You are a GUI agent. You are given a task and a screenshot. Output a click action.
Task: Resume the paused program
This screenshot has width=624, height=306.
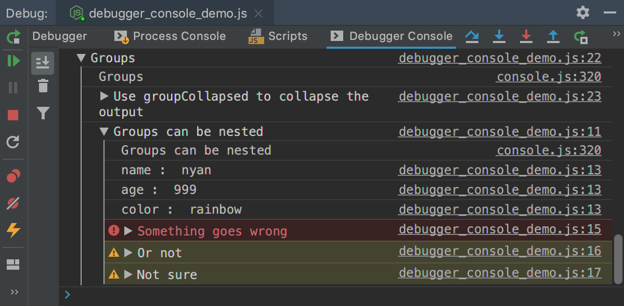click(14, 61)
